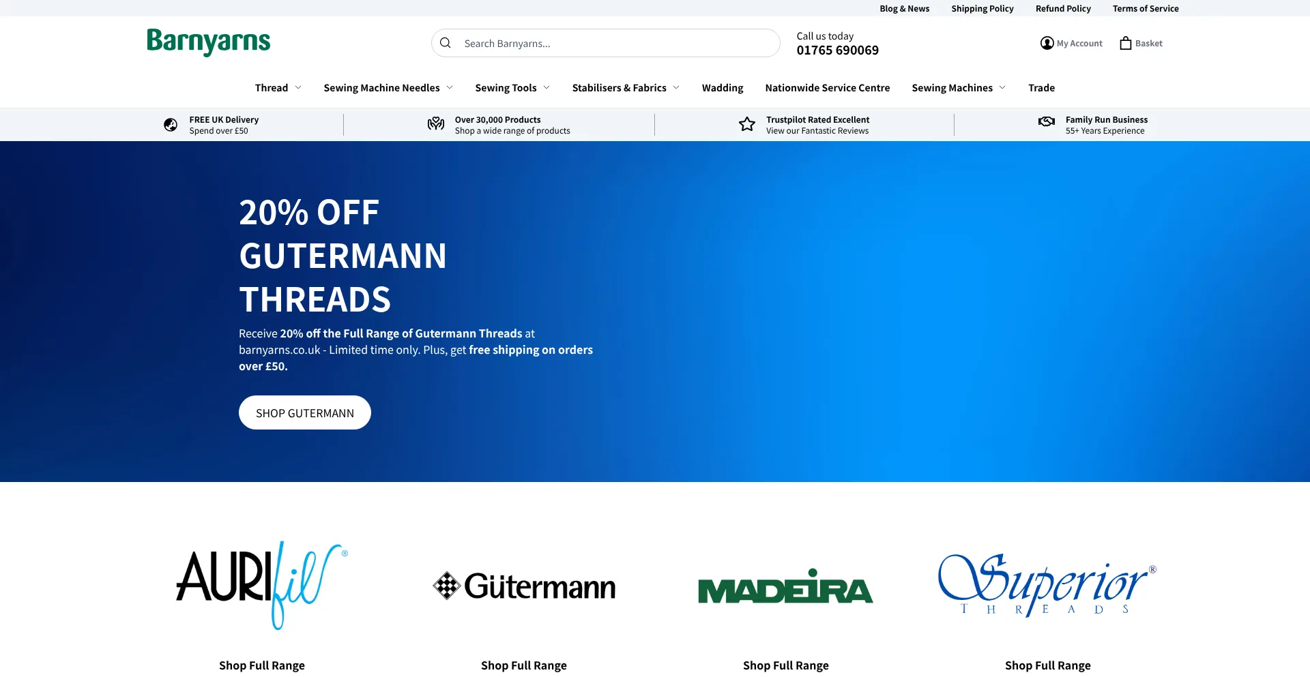The width and height of the screenshot is (1310, 677).
Task: Click the 55+ Years Experience text
Action: 1105,131
